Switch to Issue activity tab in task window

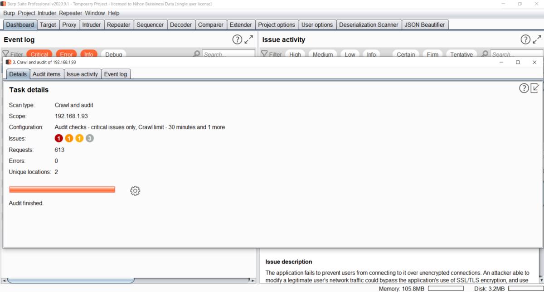(82, 74)
